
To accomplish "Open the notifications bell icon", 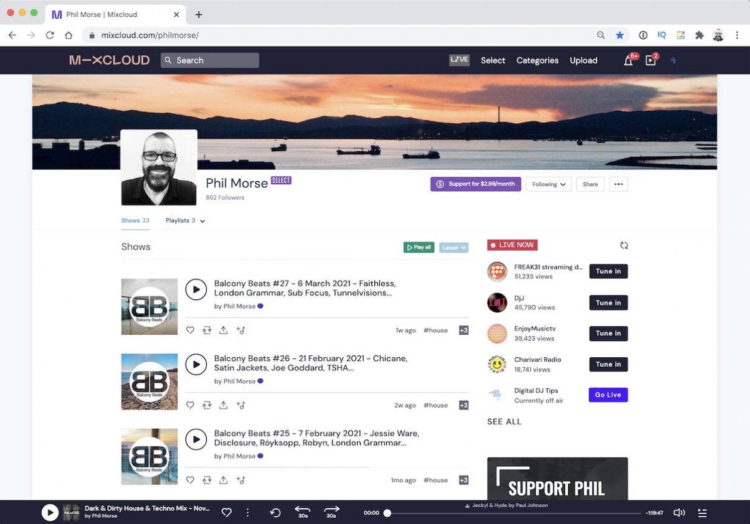I will (x=628, y=60).
